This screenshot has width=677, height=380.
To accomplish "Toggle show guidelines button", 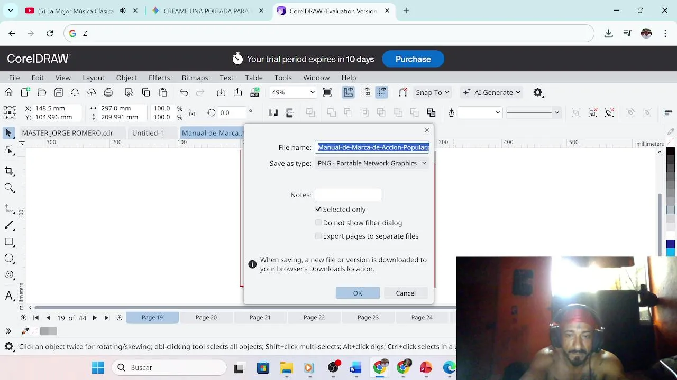I will [382, 92].
